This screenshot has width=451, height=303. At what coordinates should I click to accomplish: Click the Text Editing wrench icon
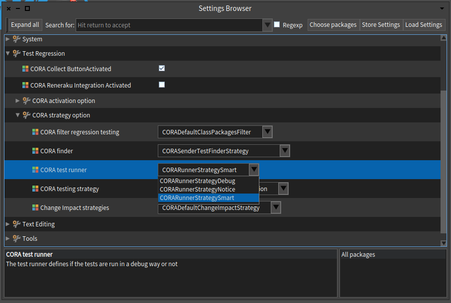coord(16,224)
